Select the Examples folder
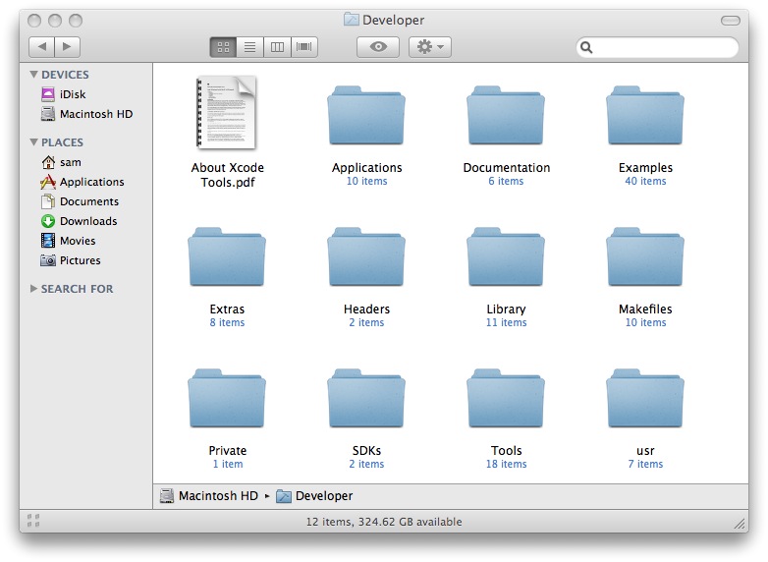768x562 pixels. point(645,116)
